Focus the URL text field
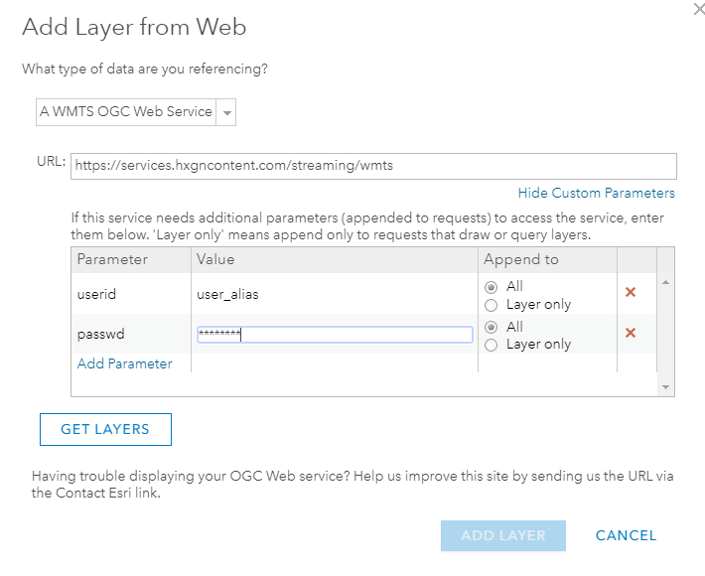The height and width of the screenshot is (576, 705). coord(373,166)
